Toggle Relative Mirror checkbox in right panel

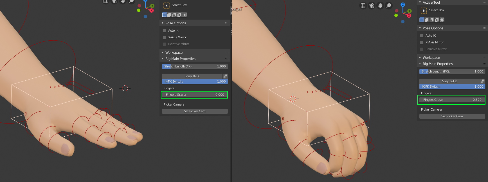point(422,49)
